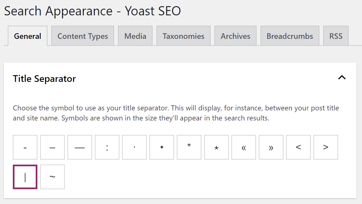Choose the colon separator
The width and height of the screenshot is (362, 204).
click(107, 147)
